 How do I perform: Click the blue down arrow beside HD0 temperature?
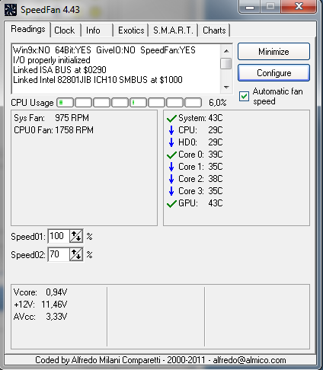[171, 142]
